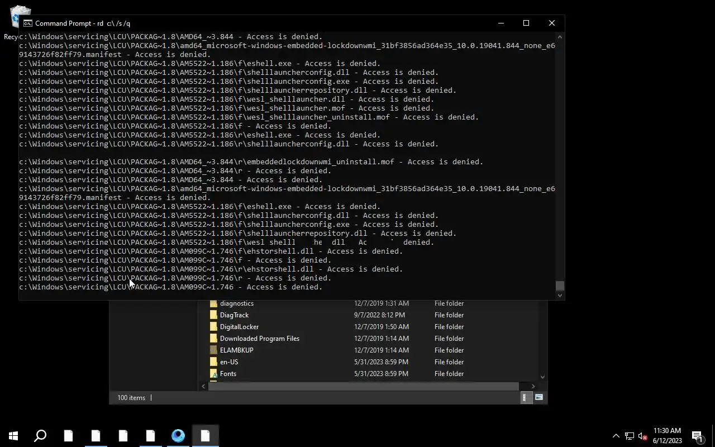Maximize the Command Prompt window
Screen dimensions: 715x447
pos(526,23)
